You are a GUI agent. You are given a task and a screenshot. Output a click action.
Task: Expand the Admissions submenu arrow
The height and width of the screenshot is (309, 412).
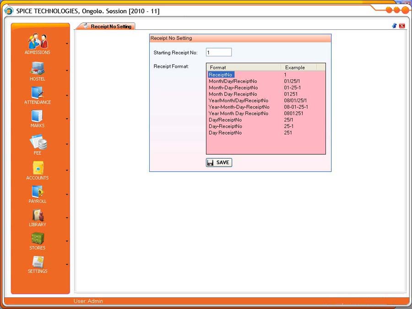[67, 44]
